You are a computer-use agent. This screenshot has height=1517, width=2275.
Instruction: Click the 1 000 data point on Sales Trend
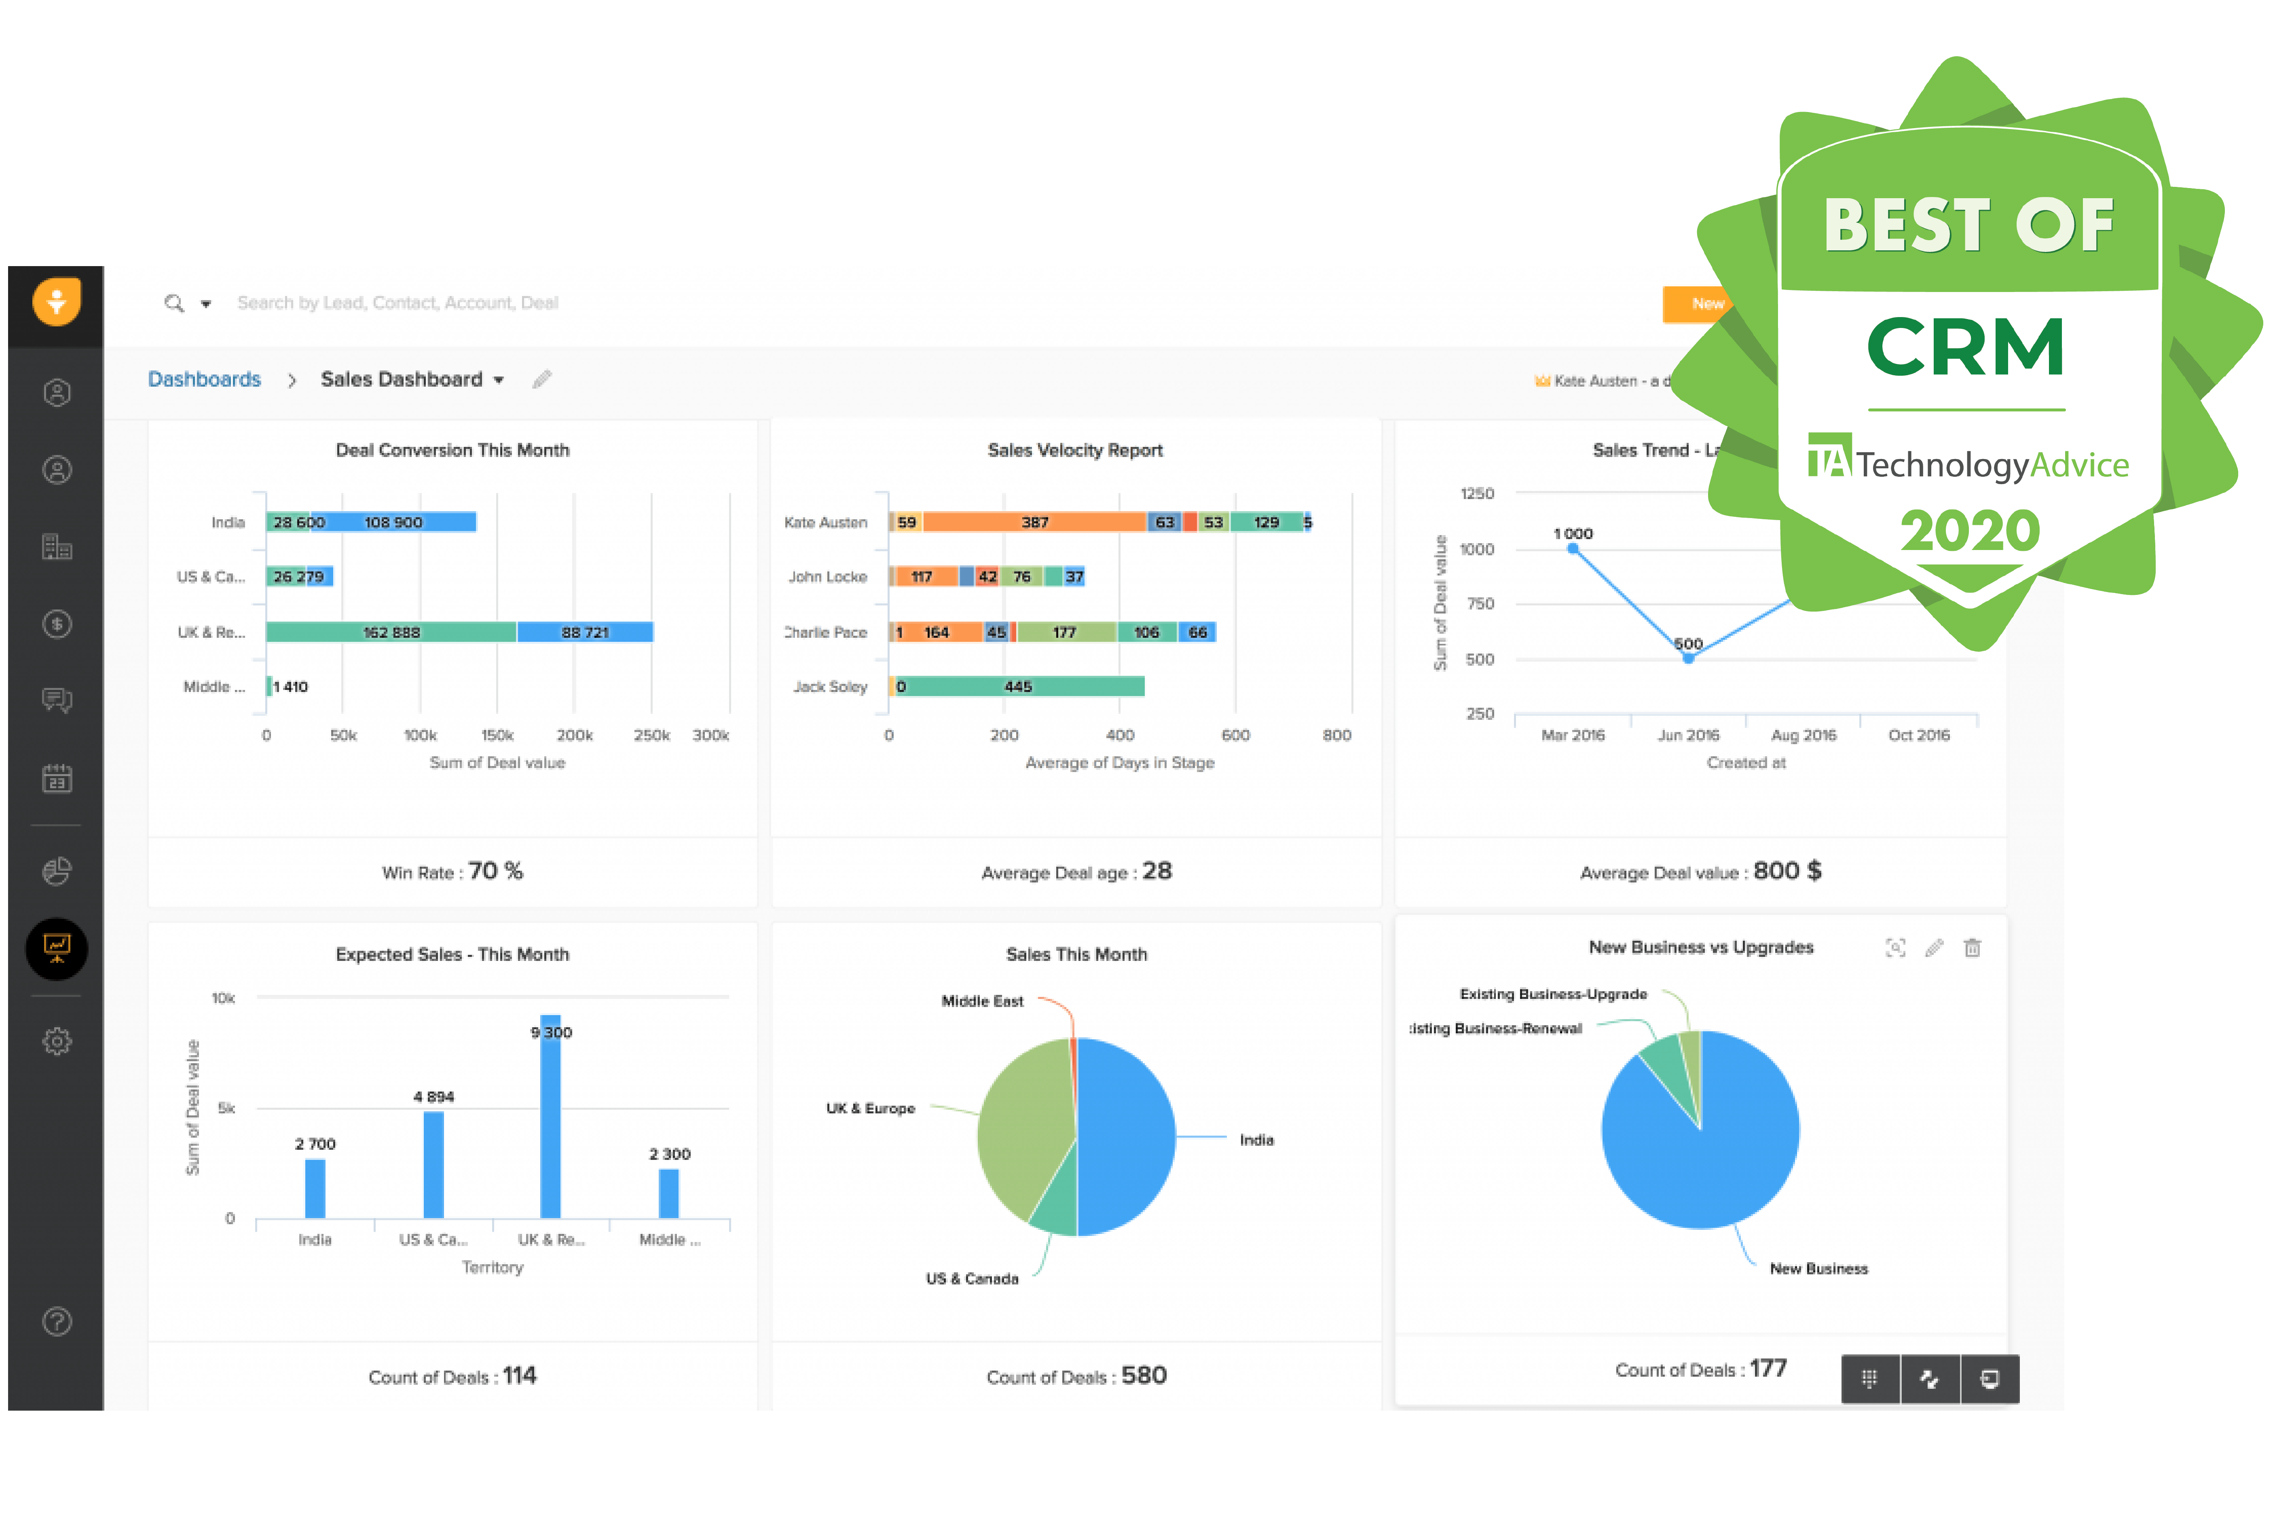click(1573, 548)
